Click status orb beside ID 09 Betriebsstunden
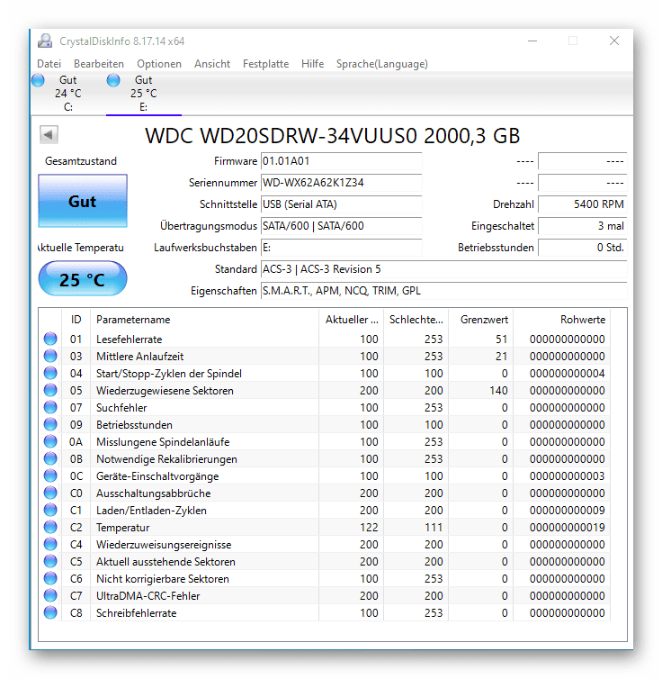Image resolution: width=662 pixels, height=679 pixels. 50,424
